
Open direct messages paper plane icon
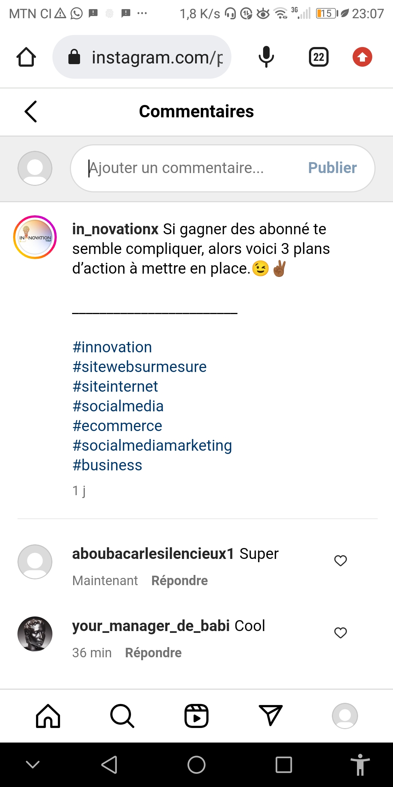(x=271, y=715)
